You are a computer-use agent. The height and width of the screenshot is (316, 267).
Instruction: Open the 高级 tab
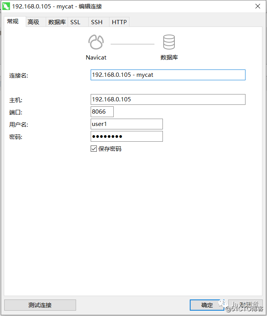point(36,22)
